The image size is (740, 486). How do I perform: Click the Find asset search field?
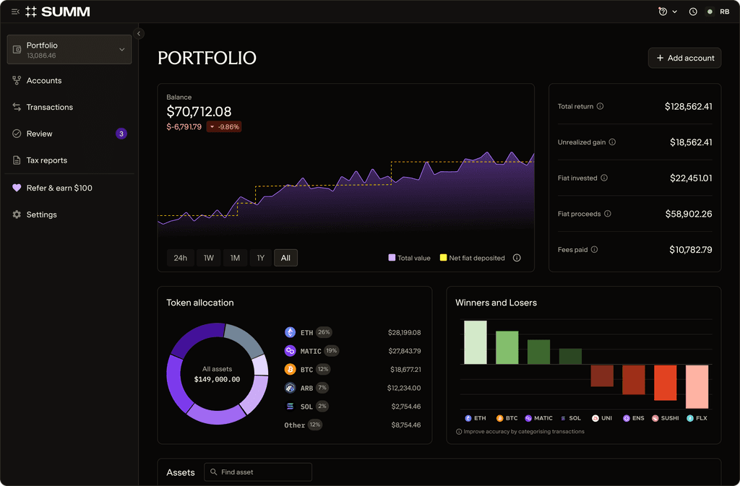click(x=258, y=472)
